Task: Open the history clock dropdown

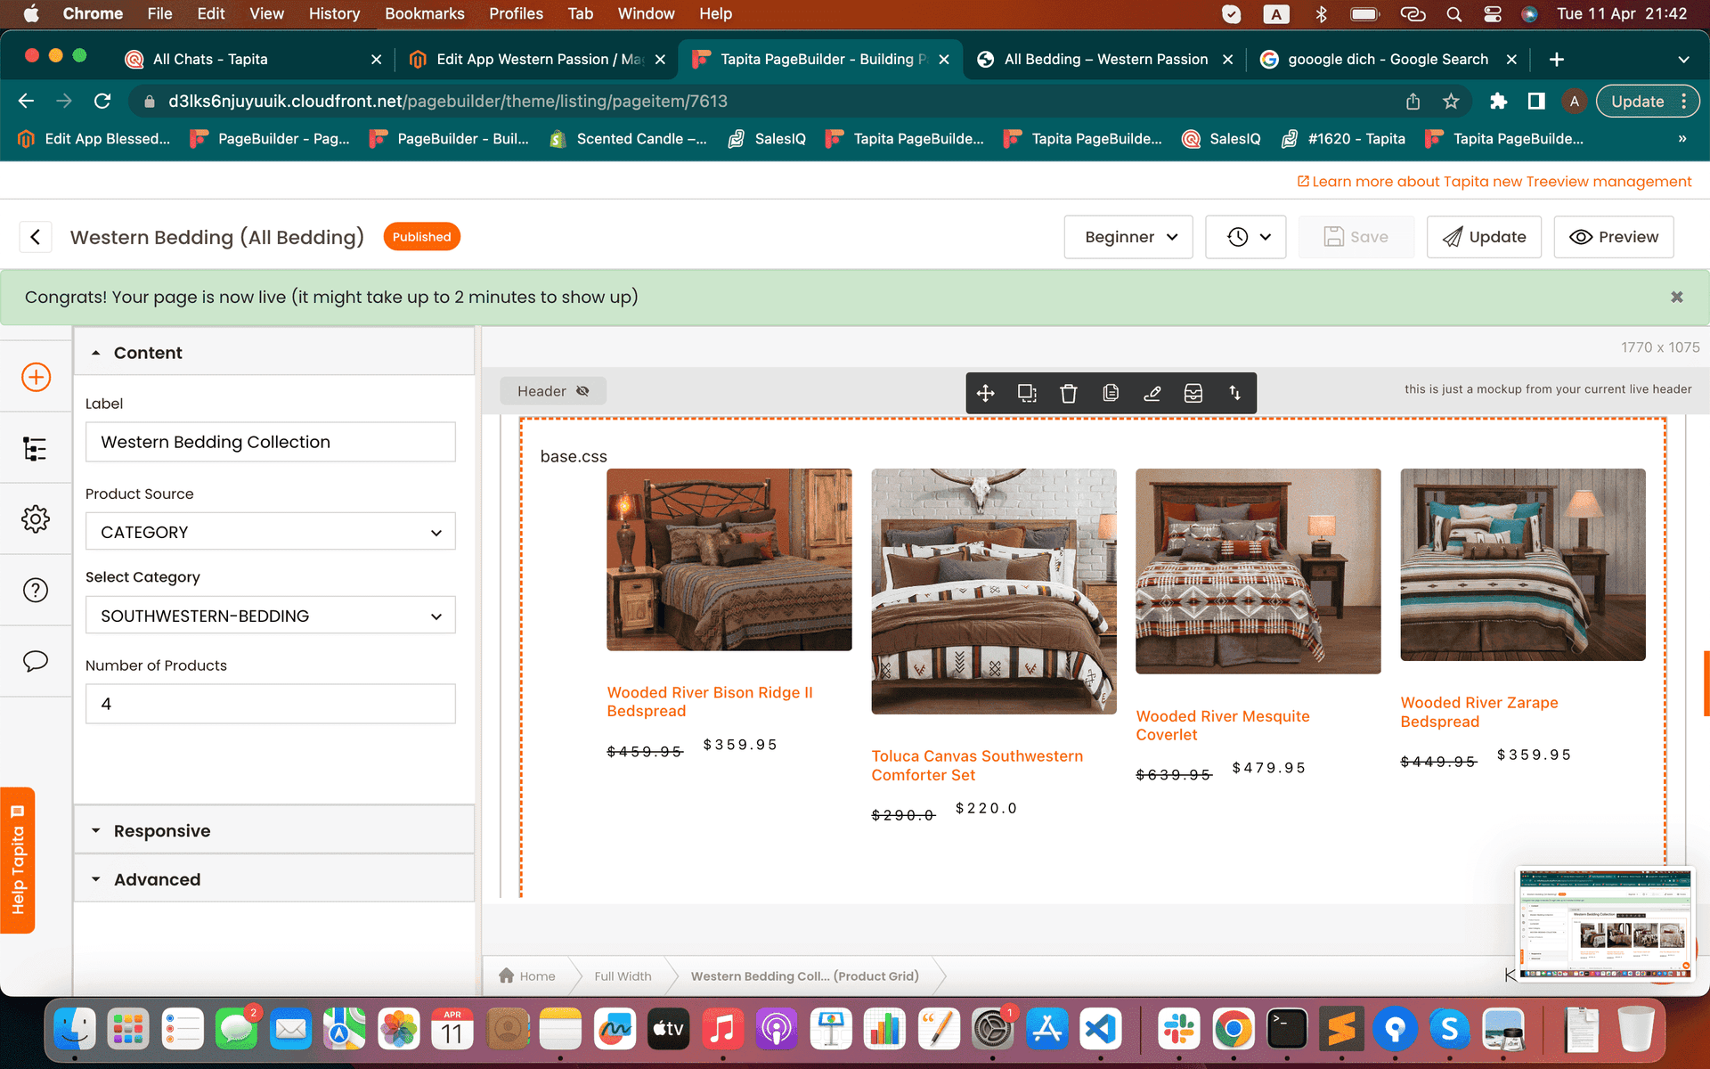Action: coord(1246,237)
